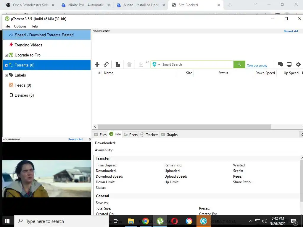This screenshot has height=227, width=303.
Task: Sort by the # column header
Action: [x=99, y=73]
